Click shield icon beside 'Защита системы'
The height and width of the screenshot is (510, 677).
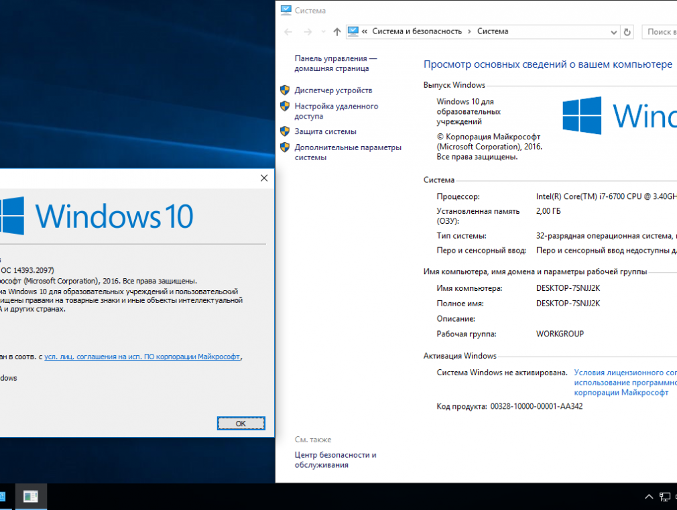(x=284, y=131)
